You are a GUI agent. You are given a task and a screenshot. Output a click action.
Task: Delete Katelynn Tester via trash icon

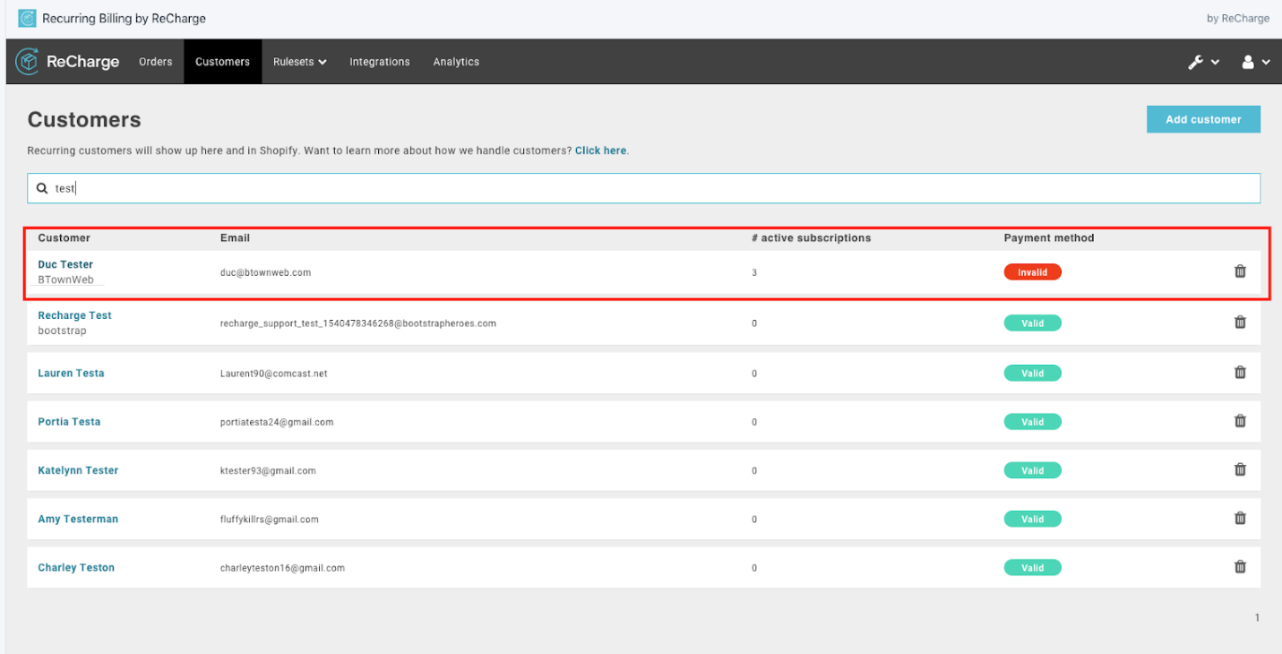pyautogui.click(x=1240, y=469)
